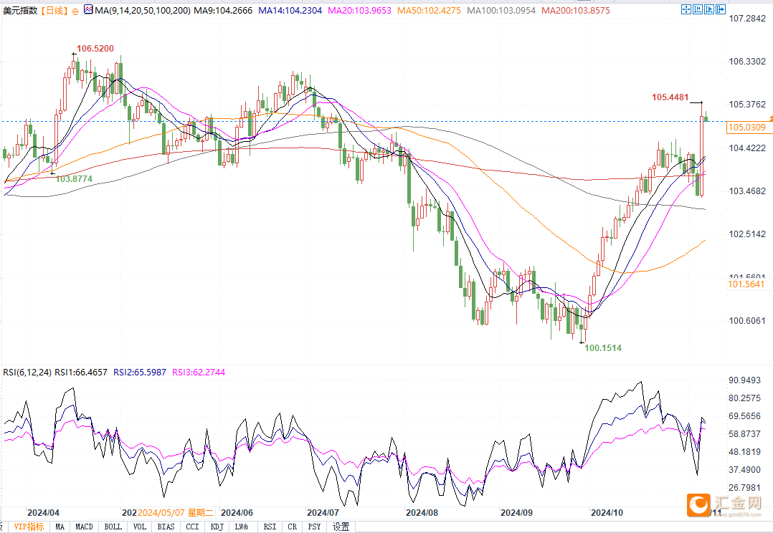Click the 100.6061 price axis value
Viewport: 773px width, 533px height.
pyautogui.click(x=747, y=321)
